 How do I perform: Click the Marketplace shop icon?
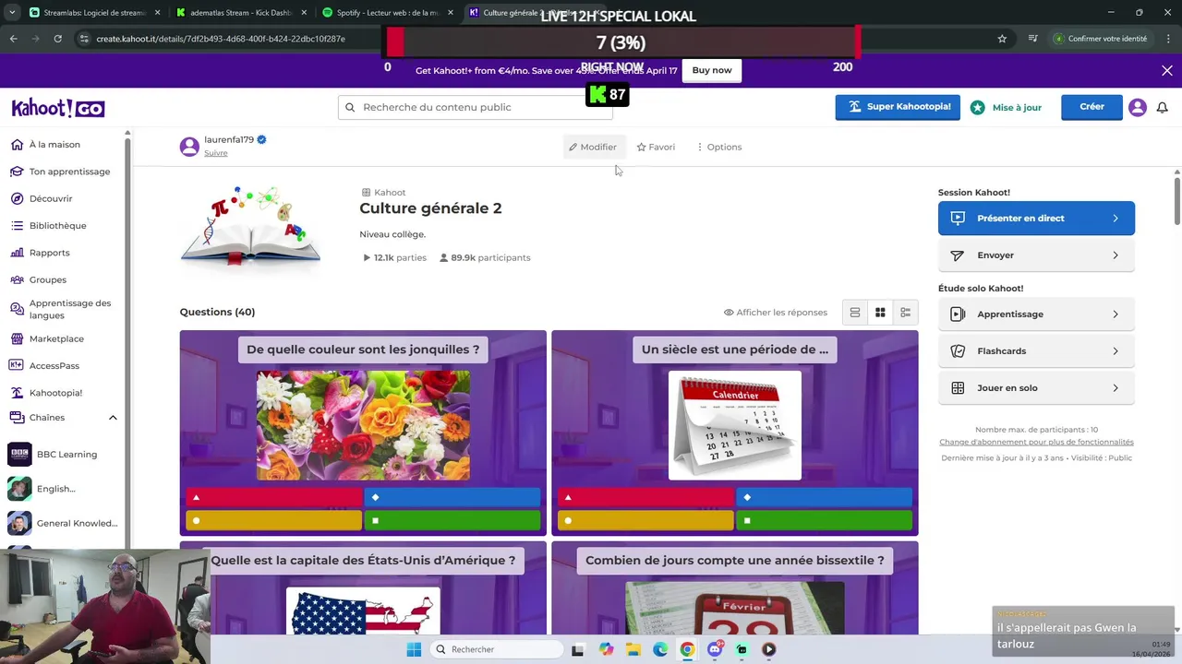pyautogui.click(x=17, y=338)
